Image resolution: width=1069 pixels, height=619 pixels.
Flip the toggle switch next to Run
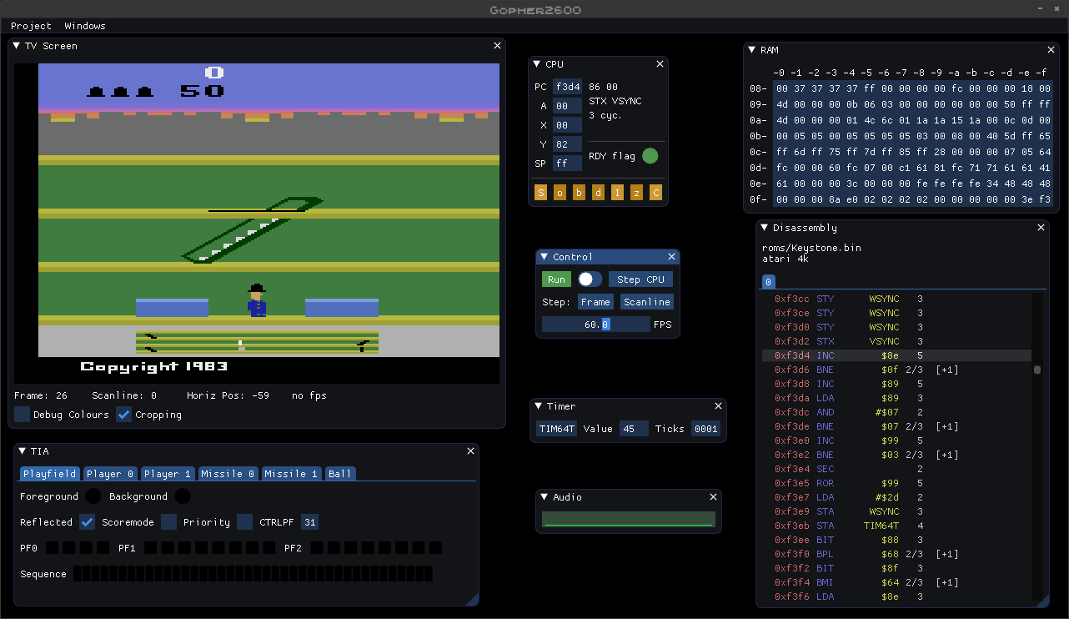coord(590,279)
